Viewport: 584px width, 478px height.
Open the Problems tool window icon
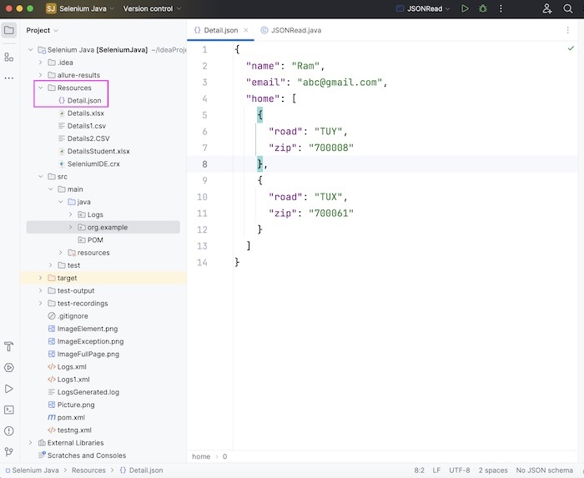(x=9, y=431)
